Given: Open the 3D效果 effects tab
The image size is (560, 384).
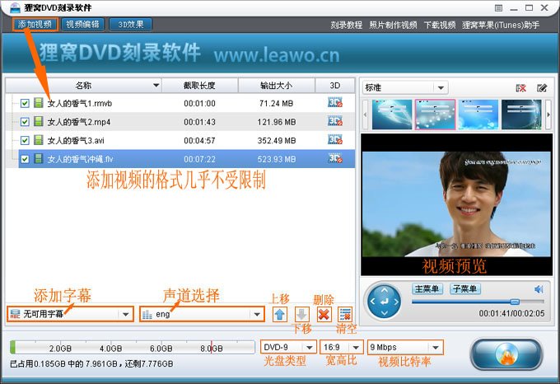Looking at the screenshot, I should [131, 25].
